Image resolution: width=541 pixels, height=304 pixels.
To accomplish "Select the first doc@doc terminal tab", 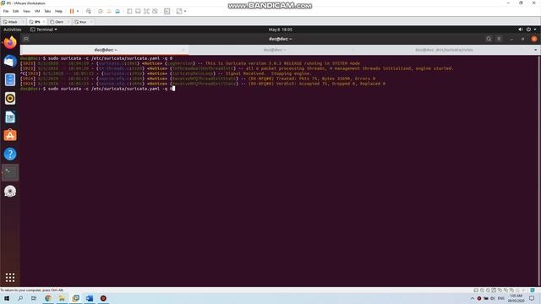I will pos(105,50).
